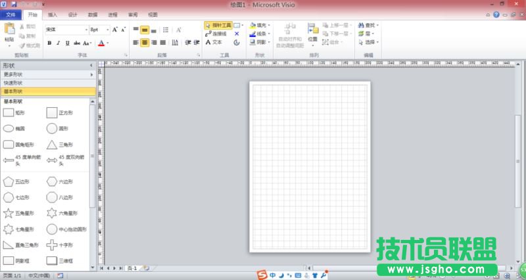This screenshot has height=280, width=526.
Task: Open the font size 8pt dropdown
Action: pos(107,30)
